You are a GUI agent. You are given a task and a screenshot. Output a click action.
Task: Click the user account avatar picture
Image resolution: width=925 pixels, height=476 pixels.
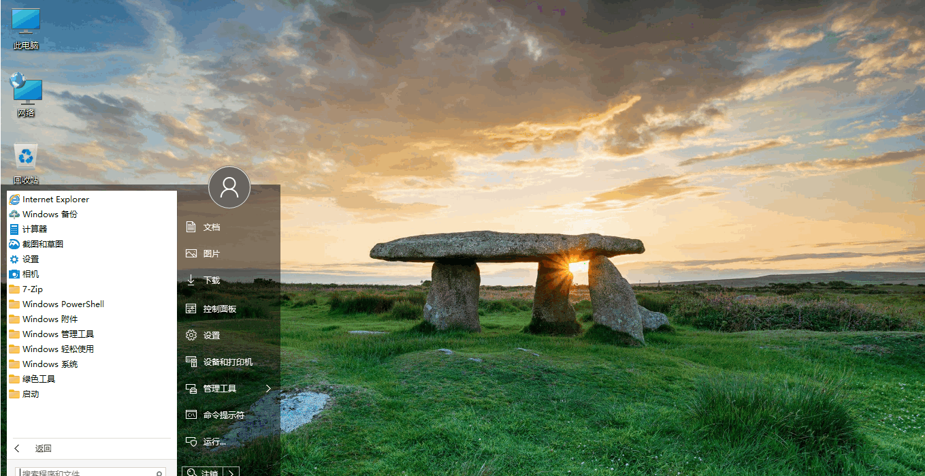click(229, 187)
